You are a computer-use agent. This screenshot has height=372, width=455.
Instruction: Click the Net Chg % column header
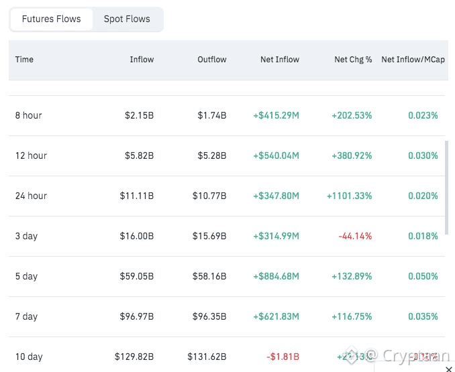pyautogui.click(x=353, y=60)
